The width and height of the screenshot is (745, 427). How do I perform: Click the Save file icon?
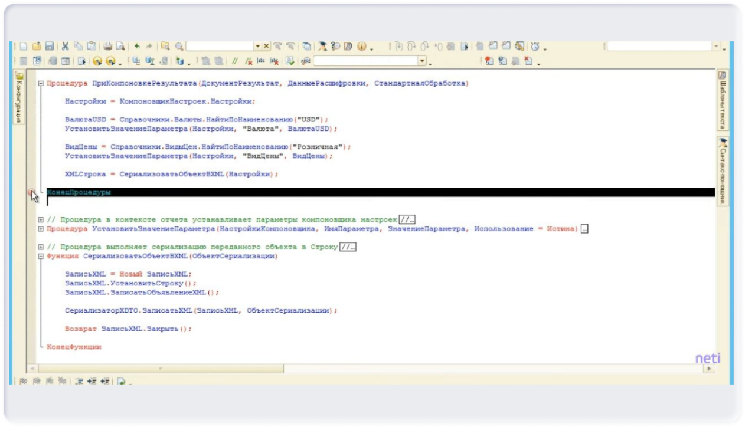click(x=50, y=47)
